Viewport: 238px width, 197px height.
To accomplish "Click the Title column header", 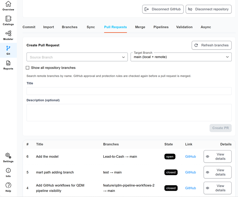I will coord(40,144).
